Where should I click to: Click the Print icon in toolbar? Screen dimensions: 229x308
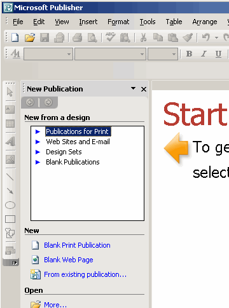click(x=78, y=37)
